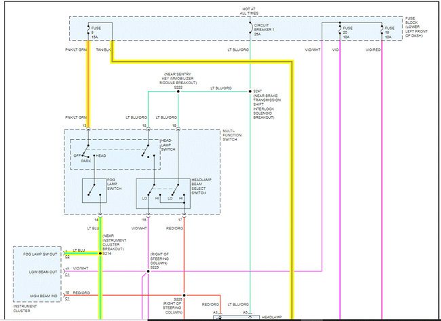Click the S247 splice label
The width and height of the screenshot is (441, 321).
click(x=257, y=92)
